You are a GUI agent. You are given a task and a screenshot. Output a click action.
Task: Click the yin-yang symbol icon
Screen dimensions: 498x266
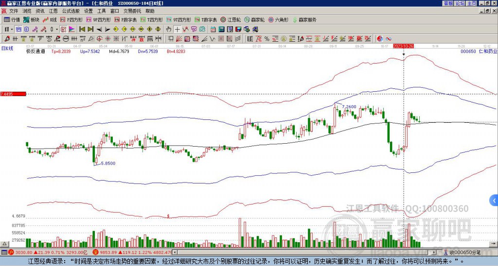point(380,39)
